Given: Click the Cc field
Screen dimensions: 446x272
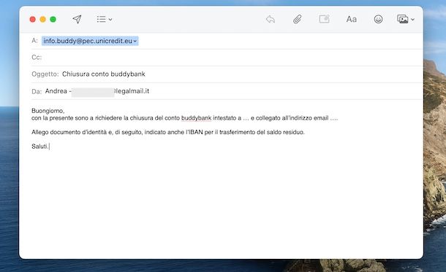Looking at the screenshot, I should 232,58.
